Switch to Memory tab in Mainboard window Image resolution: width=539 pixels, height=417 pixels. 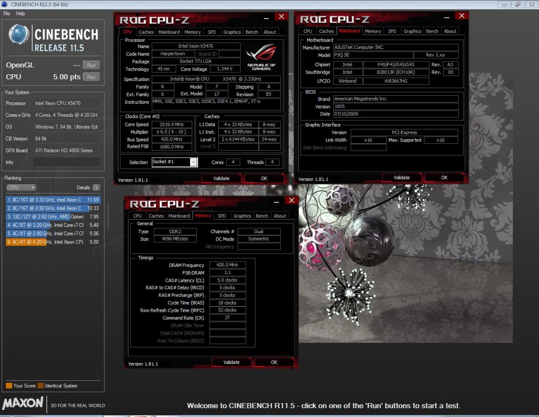(373, 31)
